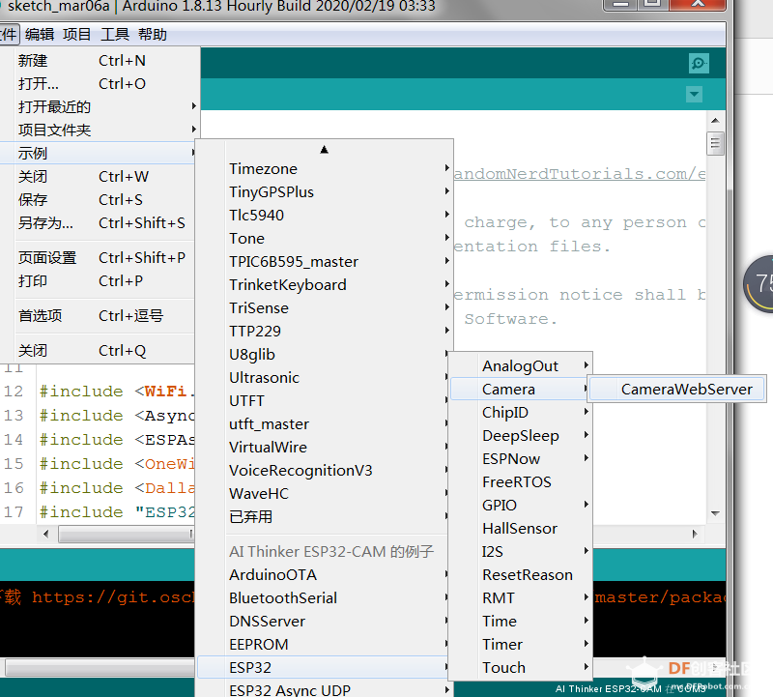Click the editor horizontal scroll-right arrow
This screenshot has width=773, height=697.
[x=695, y=534]
